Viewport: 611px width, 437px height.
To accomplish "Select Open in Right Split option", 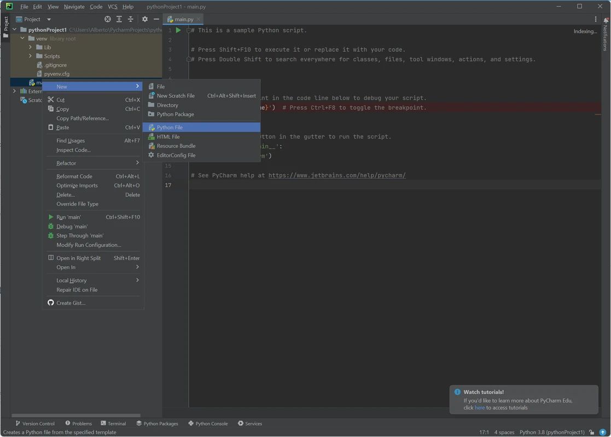I will (x=93, y=258).
